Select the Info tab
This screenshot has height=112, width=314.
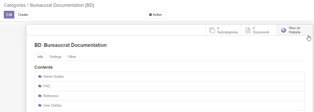coord(40,57)
